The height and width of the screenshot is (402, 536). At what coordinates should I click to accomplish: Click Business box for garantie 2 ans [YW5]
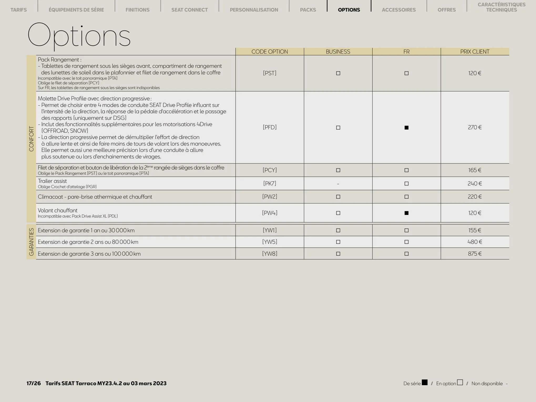click(338, 242)
